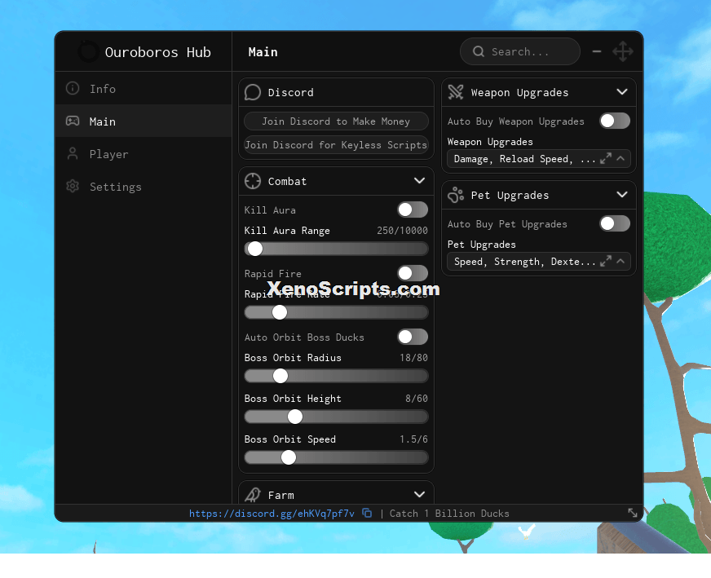Open the Pet Upgrades selection dropdown
The width and height of the screenshot is (711, 578).
(x=539, y=261)
